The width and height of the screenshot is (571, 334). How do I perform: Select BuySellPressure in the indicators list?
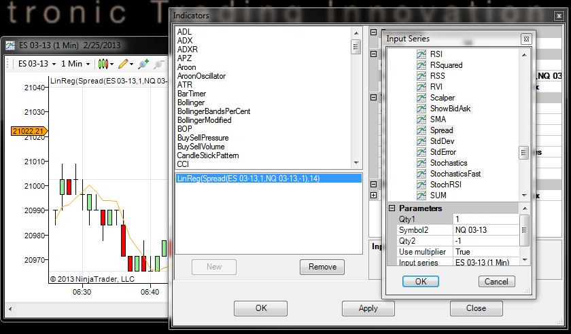(x=203, y=138)
